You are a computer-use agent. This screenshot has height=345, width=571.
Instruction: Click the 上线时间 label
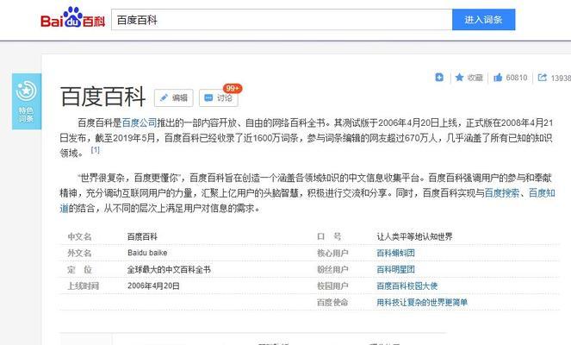pos(83,286)
